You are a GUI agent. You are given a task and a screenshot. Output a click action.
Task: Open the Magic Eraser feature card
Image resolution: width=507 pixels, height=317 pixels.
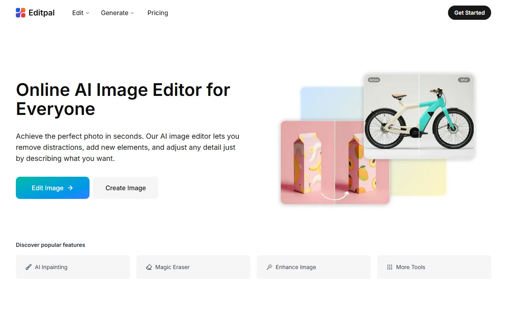pos(193,267)
